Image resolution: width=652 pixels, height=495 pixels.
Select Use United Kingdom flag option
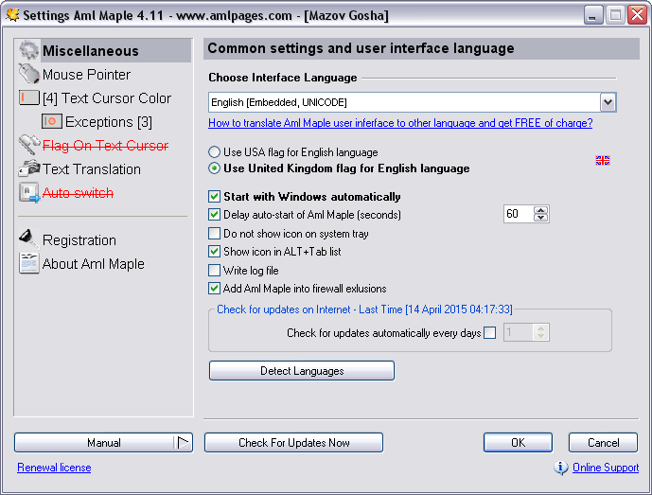pyautogui.click(x=214, y=168)
